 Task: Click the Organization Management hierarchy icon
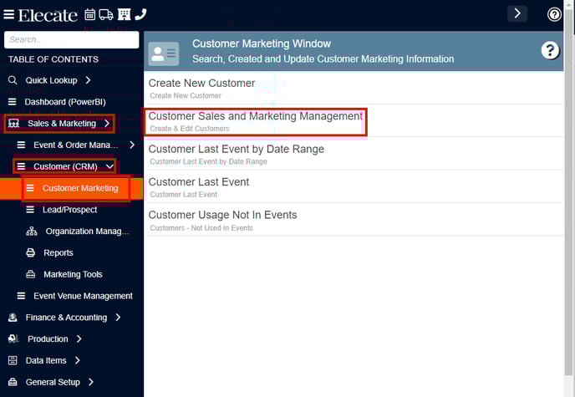tap(32, 232)
